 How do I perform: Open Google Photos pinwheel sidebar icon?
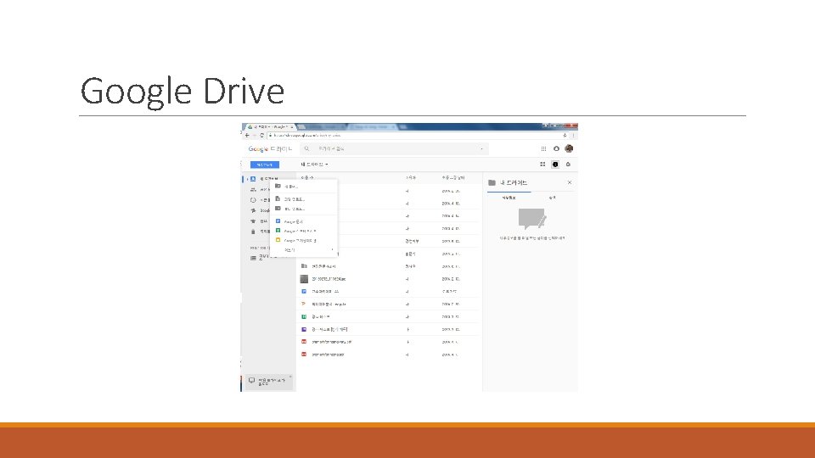[253, 210]
